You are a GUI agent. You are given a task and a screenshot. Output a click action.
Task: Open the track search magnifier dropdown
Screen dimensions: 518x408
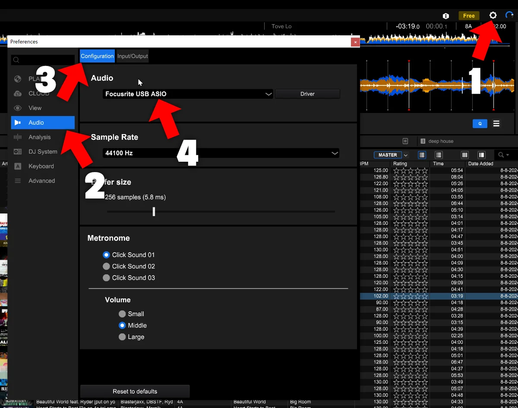[503, 155]
